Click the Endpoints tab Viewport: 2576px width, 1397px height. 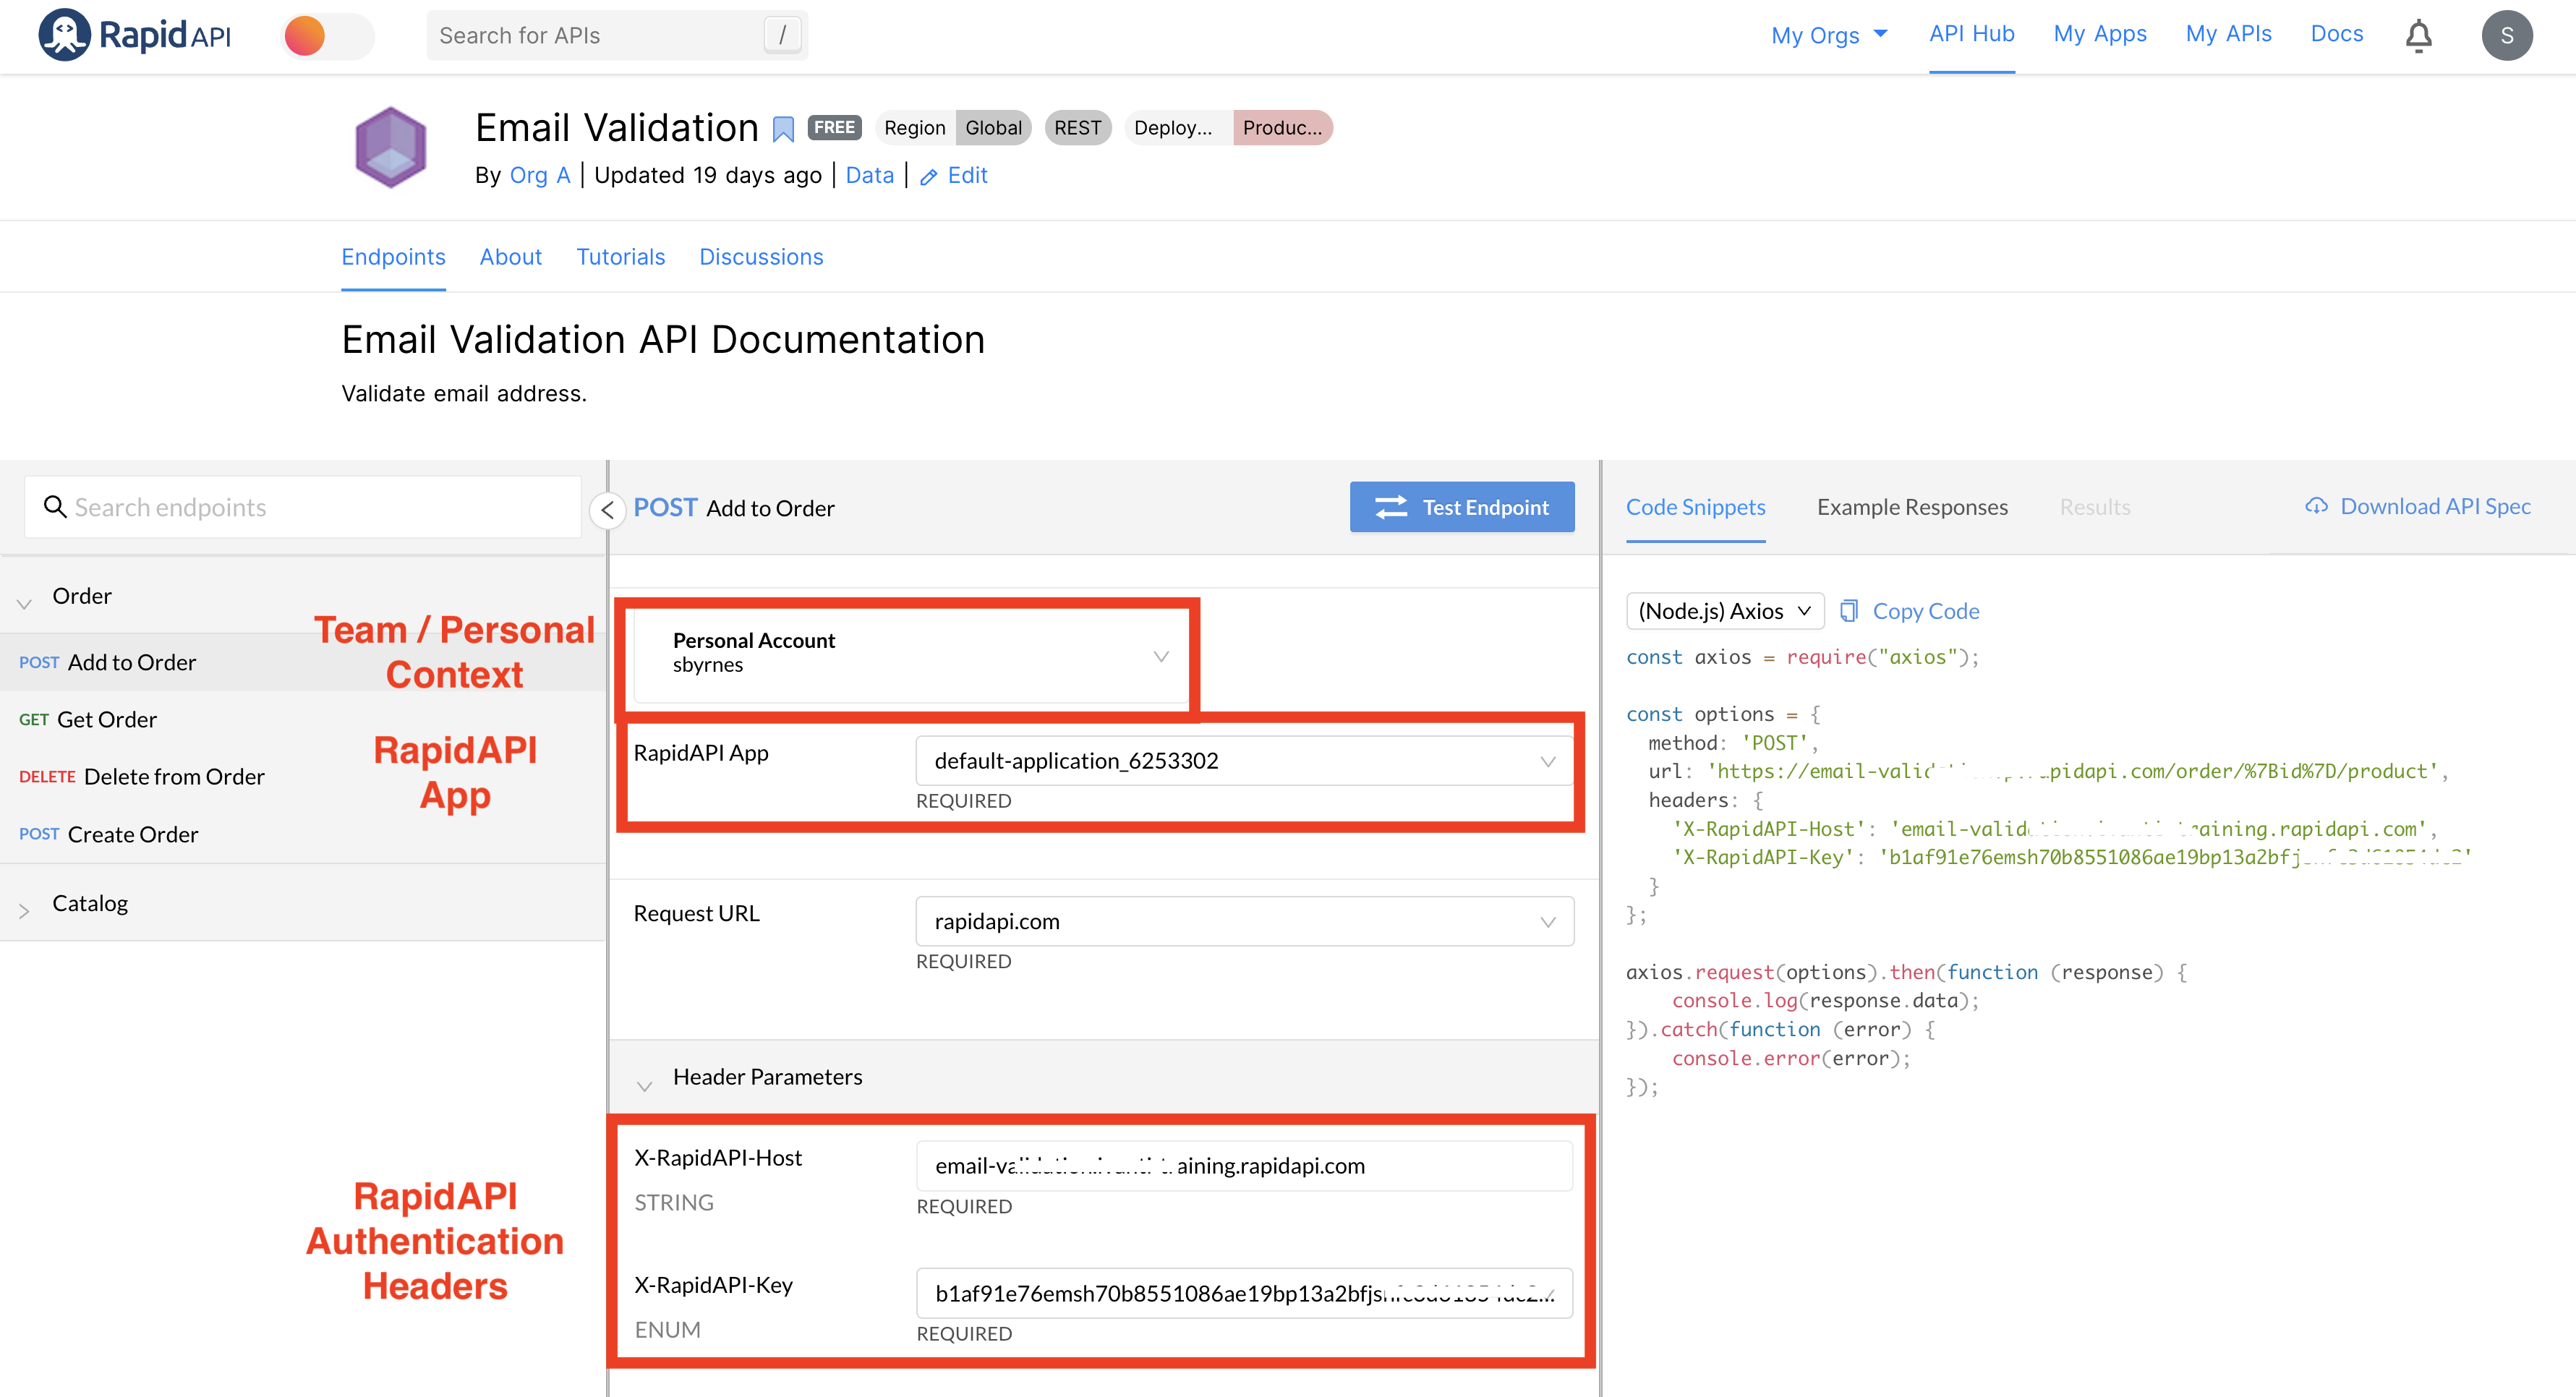(393, 257)
